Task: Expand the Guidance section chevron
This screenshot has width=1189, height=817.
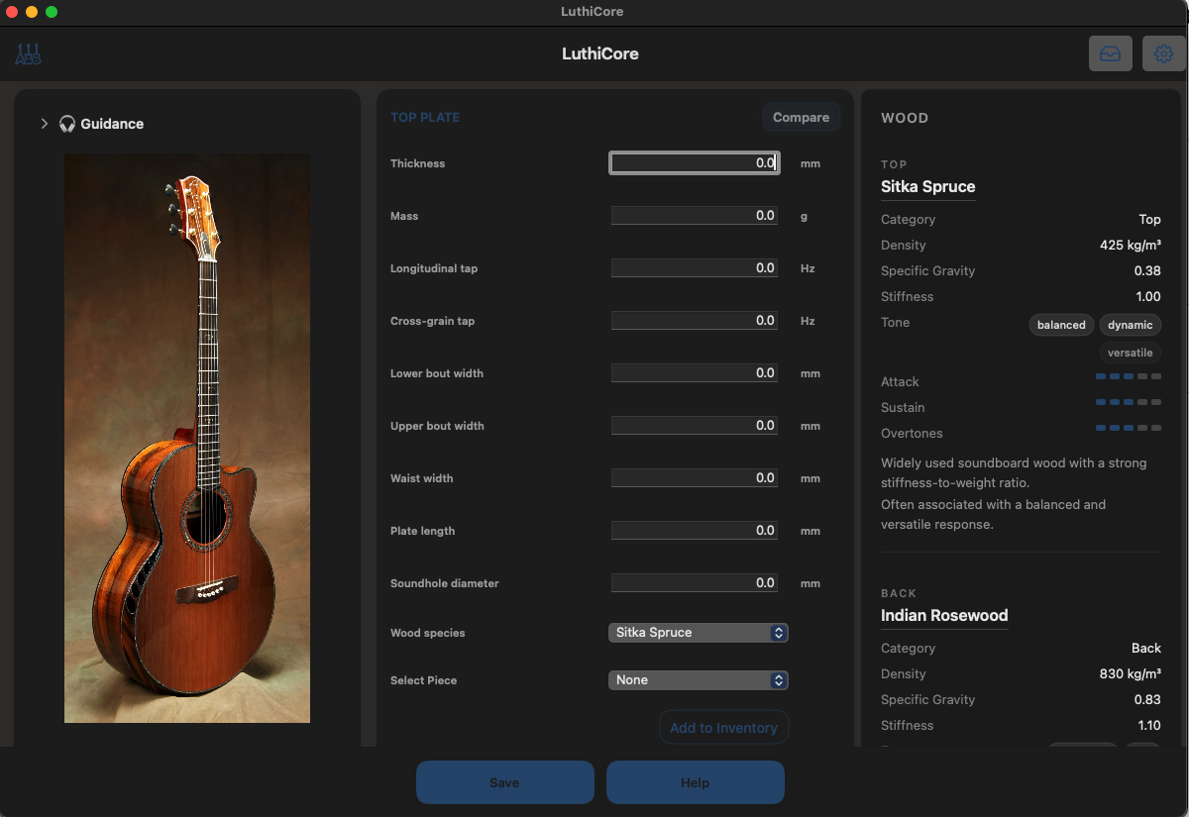Action: tap(45, 124)
